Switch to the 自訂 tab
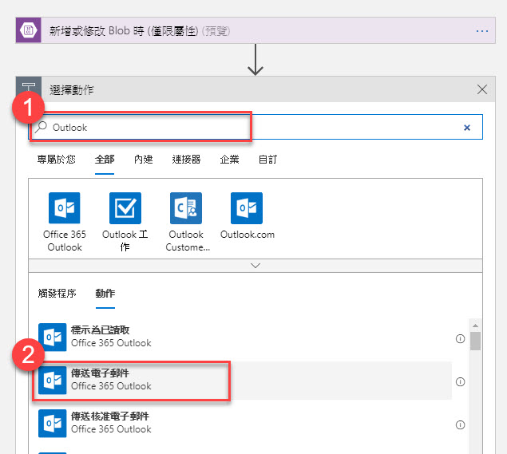 pos(267,160)
